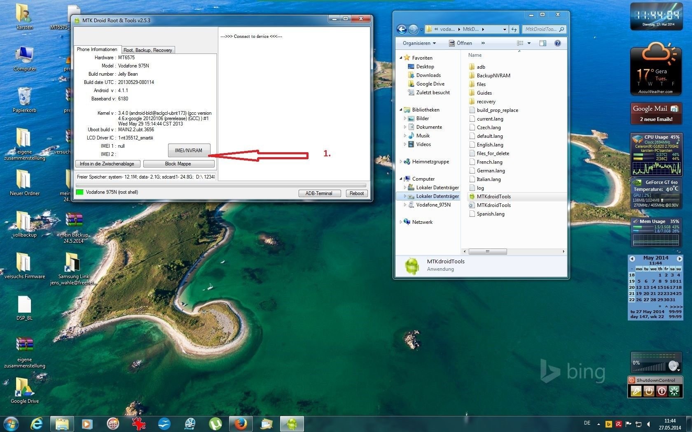Copy info via 'Infos in die Zwischenablage'

(x=108, y=164)
